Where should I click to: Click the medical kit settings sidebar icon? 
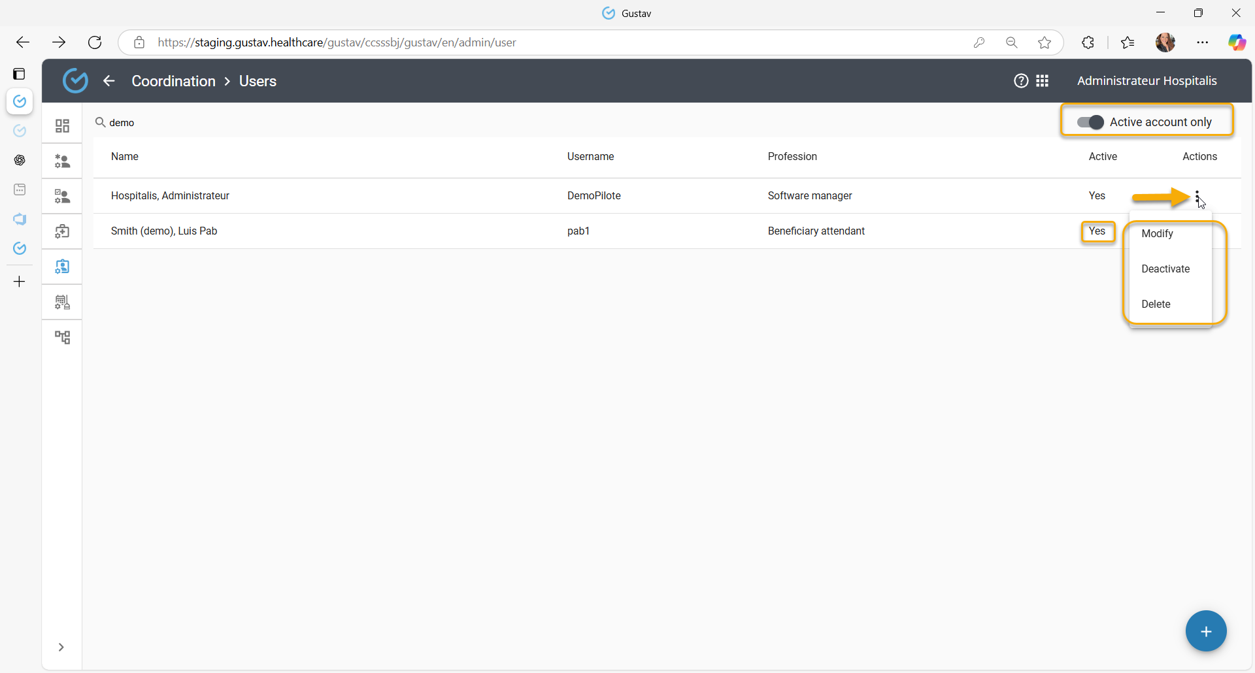tap(62, 231)
